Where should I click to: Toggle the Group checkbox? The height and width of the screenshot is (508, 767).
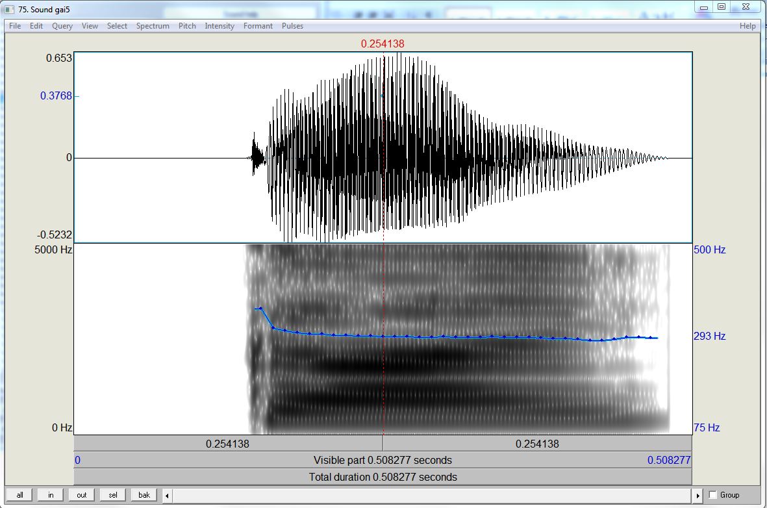pyautogui.click(x=712, y=495)
